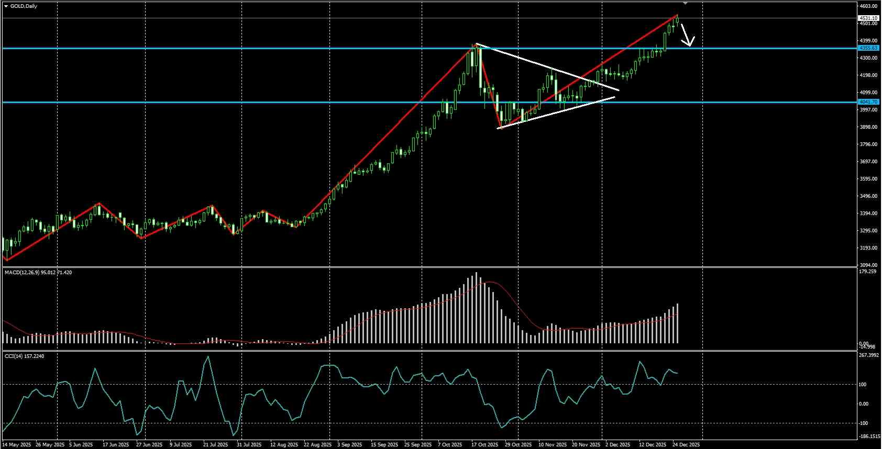The height and width of the screenshot is (449, 882).
Task: Click the 3 Sep 2025 date label
Action: (x=349, y=445)
